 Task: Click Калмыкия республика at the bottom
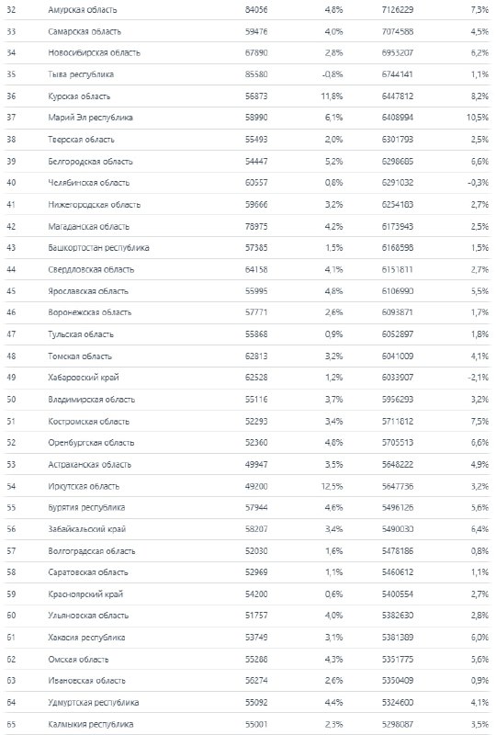(x=91, y=724)
